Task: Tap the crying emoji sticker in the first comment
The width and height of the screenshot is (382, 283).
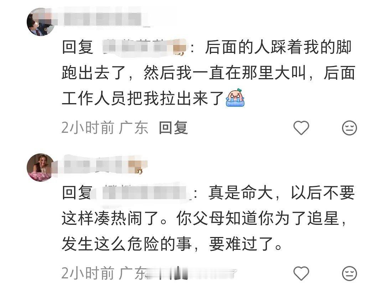Action: pos(235,98)
